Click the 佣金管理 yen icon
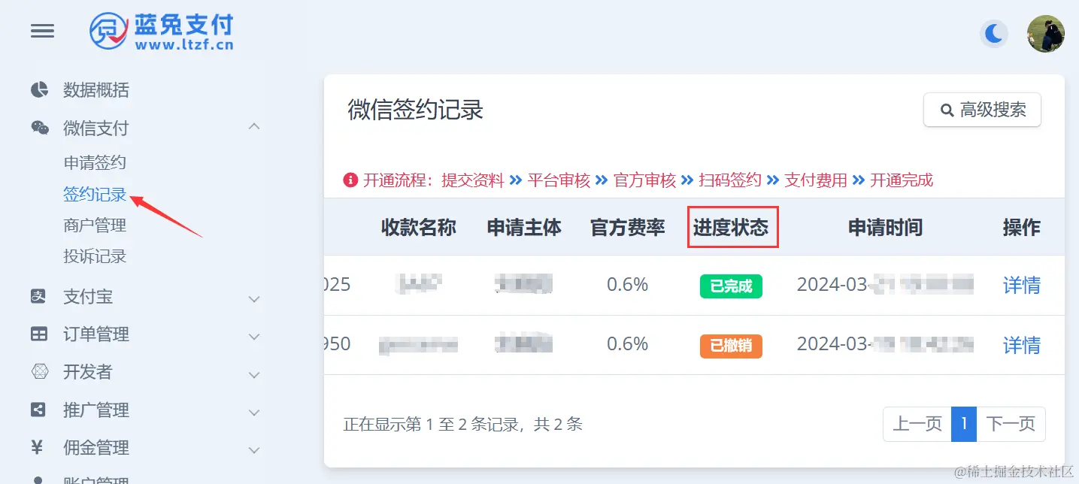This screenshot has width=1079, height=484. (37, 447)
